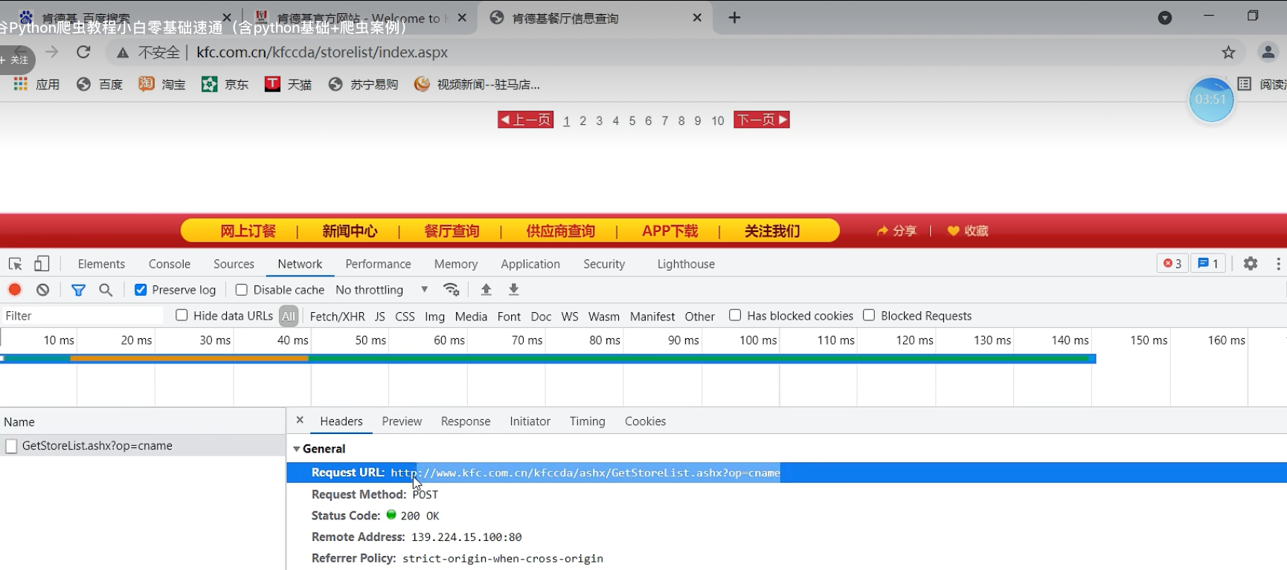The width and height of the screenshot is (1287, 570).
Task: Open the Apps bookmark shortcut
Action: pos(36,85)
